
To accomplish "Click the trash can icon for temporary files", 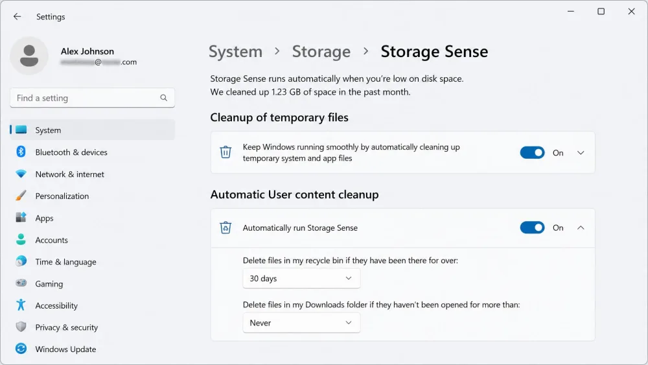I will (x=226, y=152).
